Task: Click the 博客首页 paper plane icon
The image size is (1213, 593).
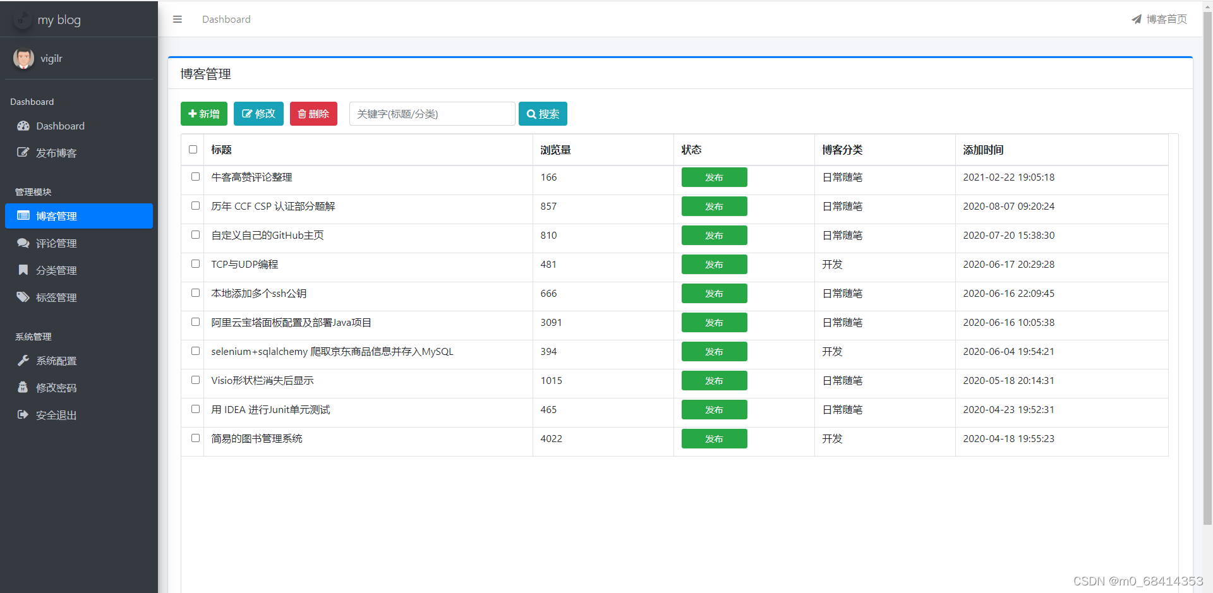Action: [1136, 19]
